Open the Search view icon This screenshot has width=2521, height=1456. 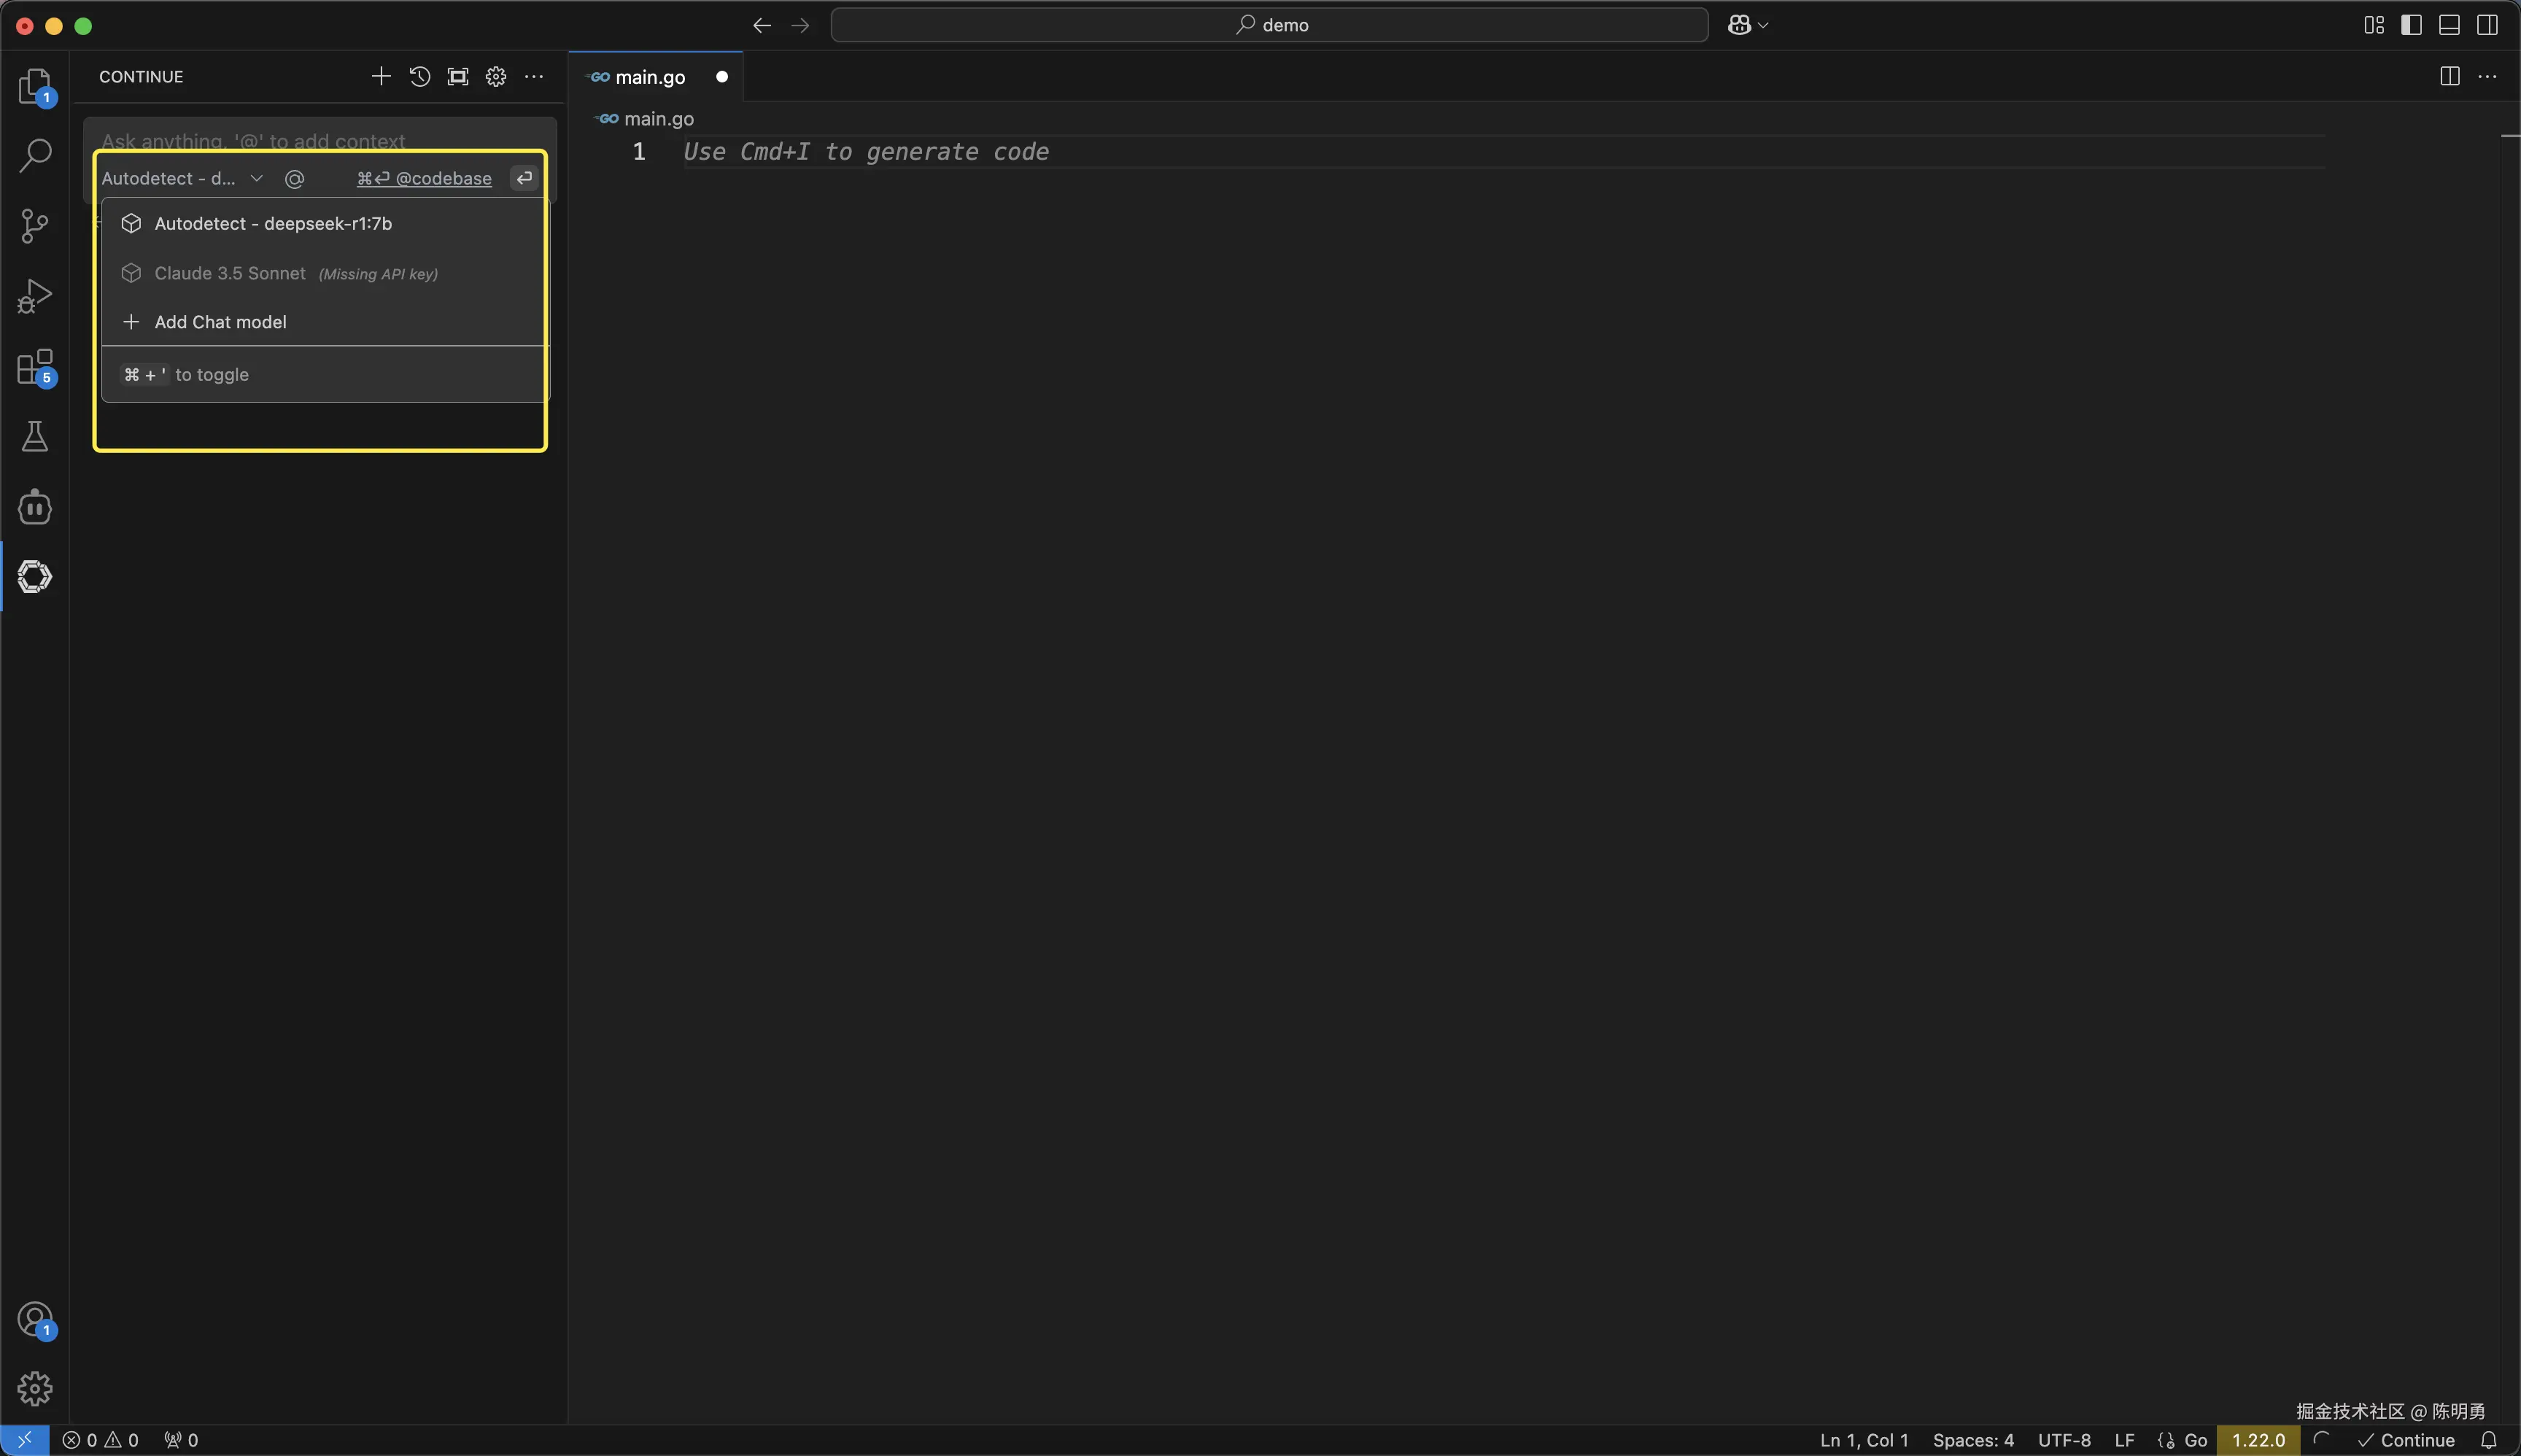tap(35, 155)
